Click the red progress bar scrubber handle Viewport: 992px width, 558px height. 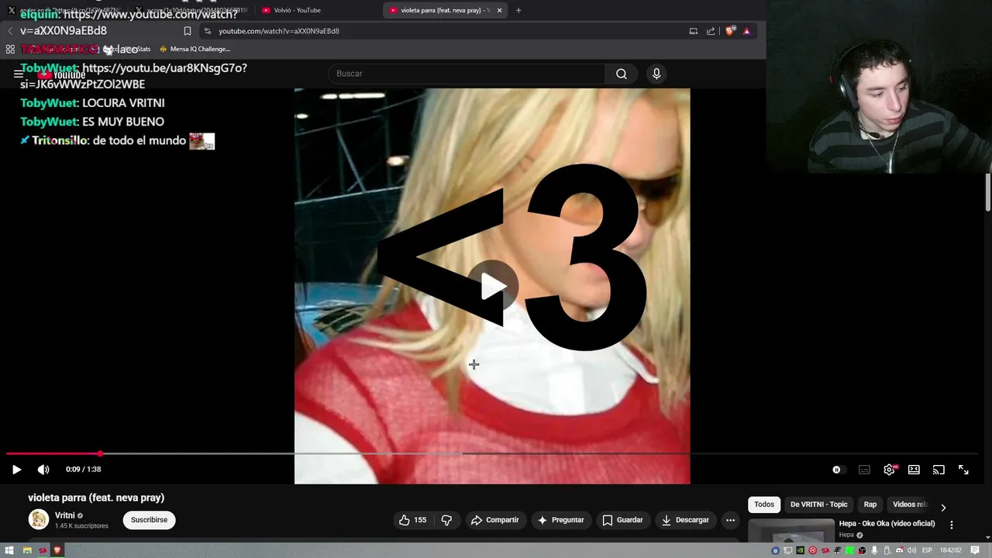100,453
